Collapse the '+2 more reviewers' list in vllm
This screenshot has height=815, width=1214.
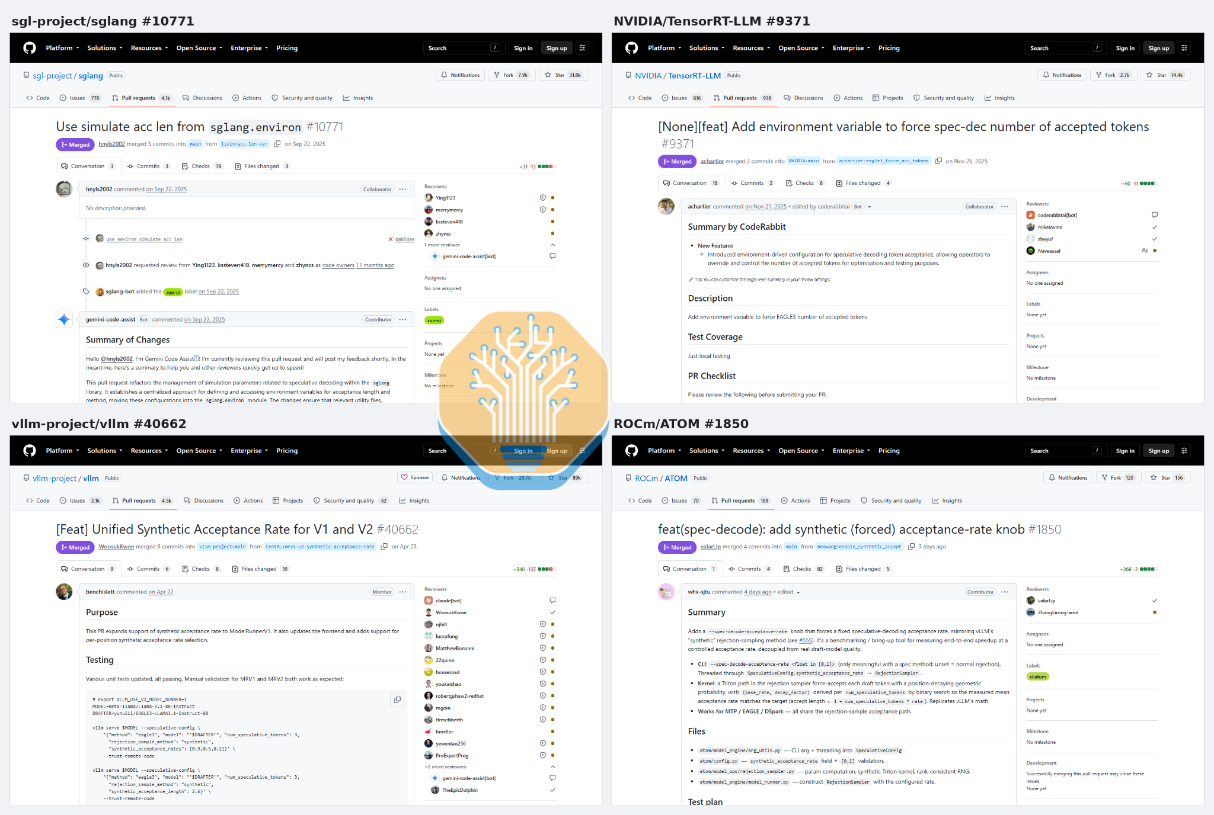click(x=552, y=767)
